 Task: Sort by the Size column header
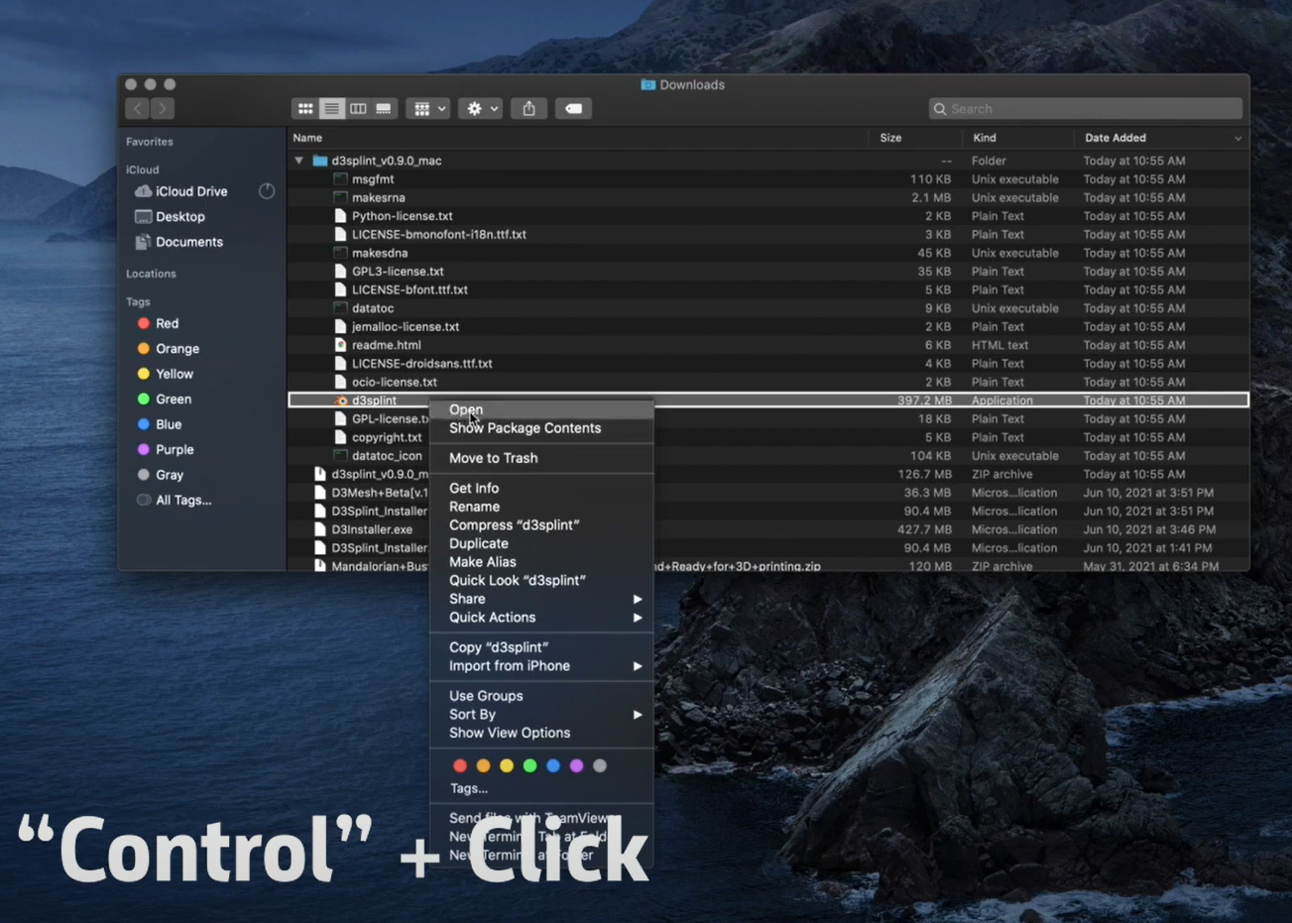[890, 138]
